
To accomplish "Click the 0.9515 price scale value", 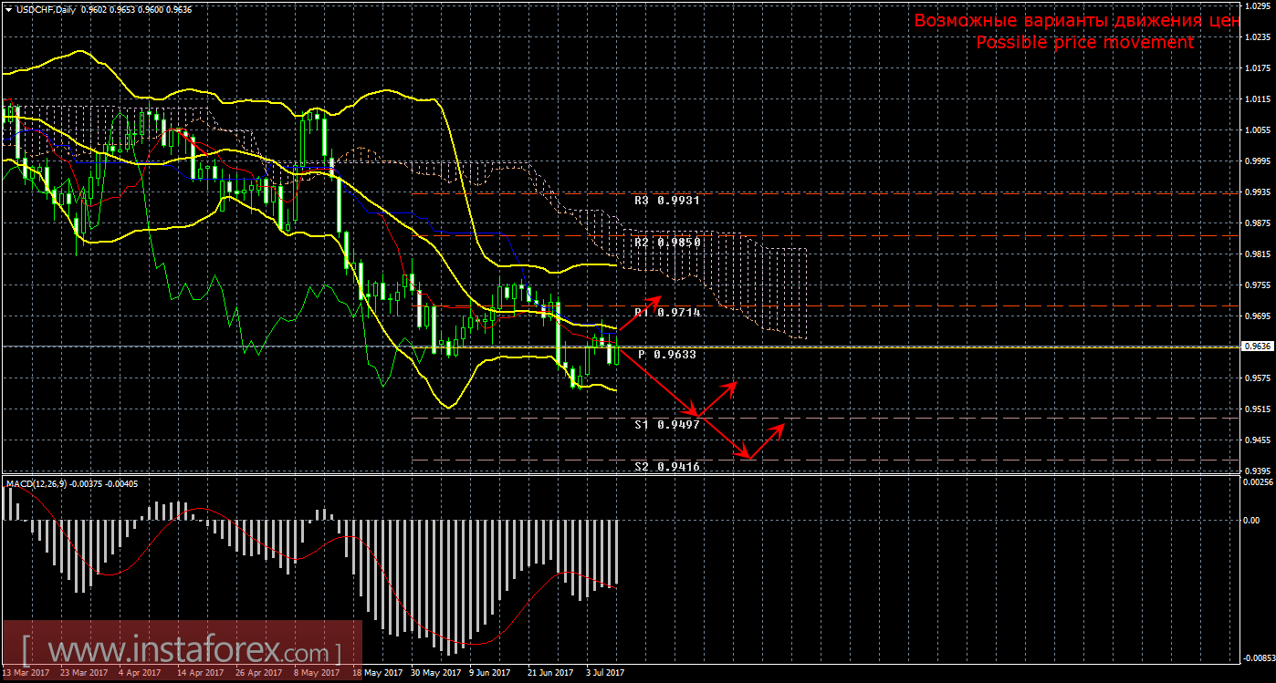I will [1257, 409].
